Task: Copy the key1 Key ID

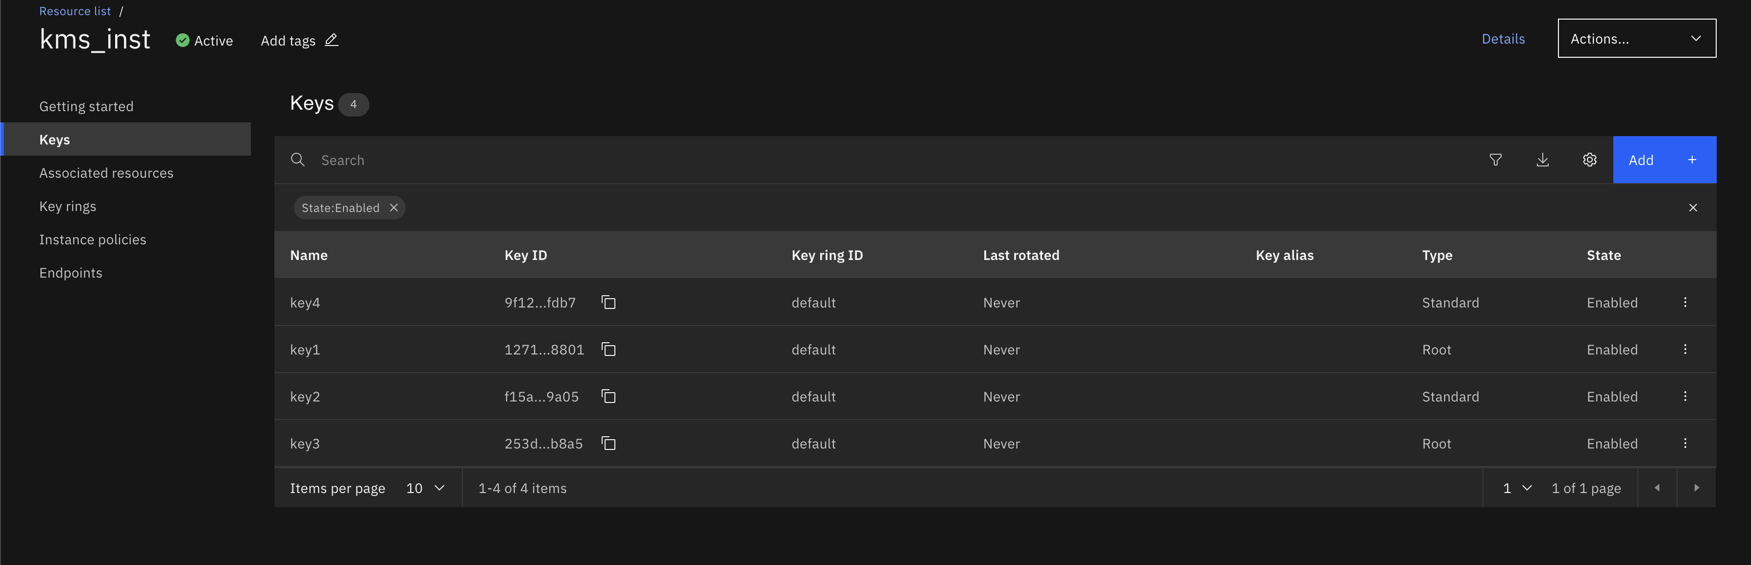Action: (x=608, y=349)
